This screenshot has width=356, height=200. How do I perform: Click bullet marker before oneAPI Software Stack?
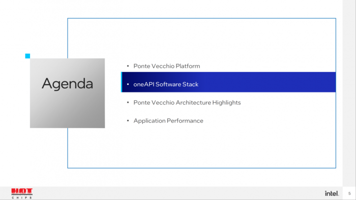(x=128, y=84)
